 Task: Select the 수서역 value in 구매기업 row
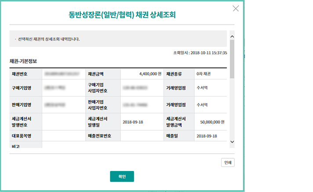[202, 88]
